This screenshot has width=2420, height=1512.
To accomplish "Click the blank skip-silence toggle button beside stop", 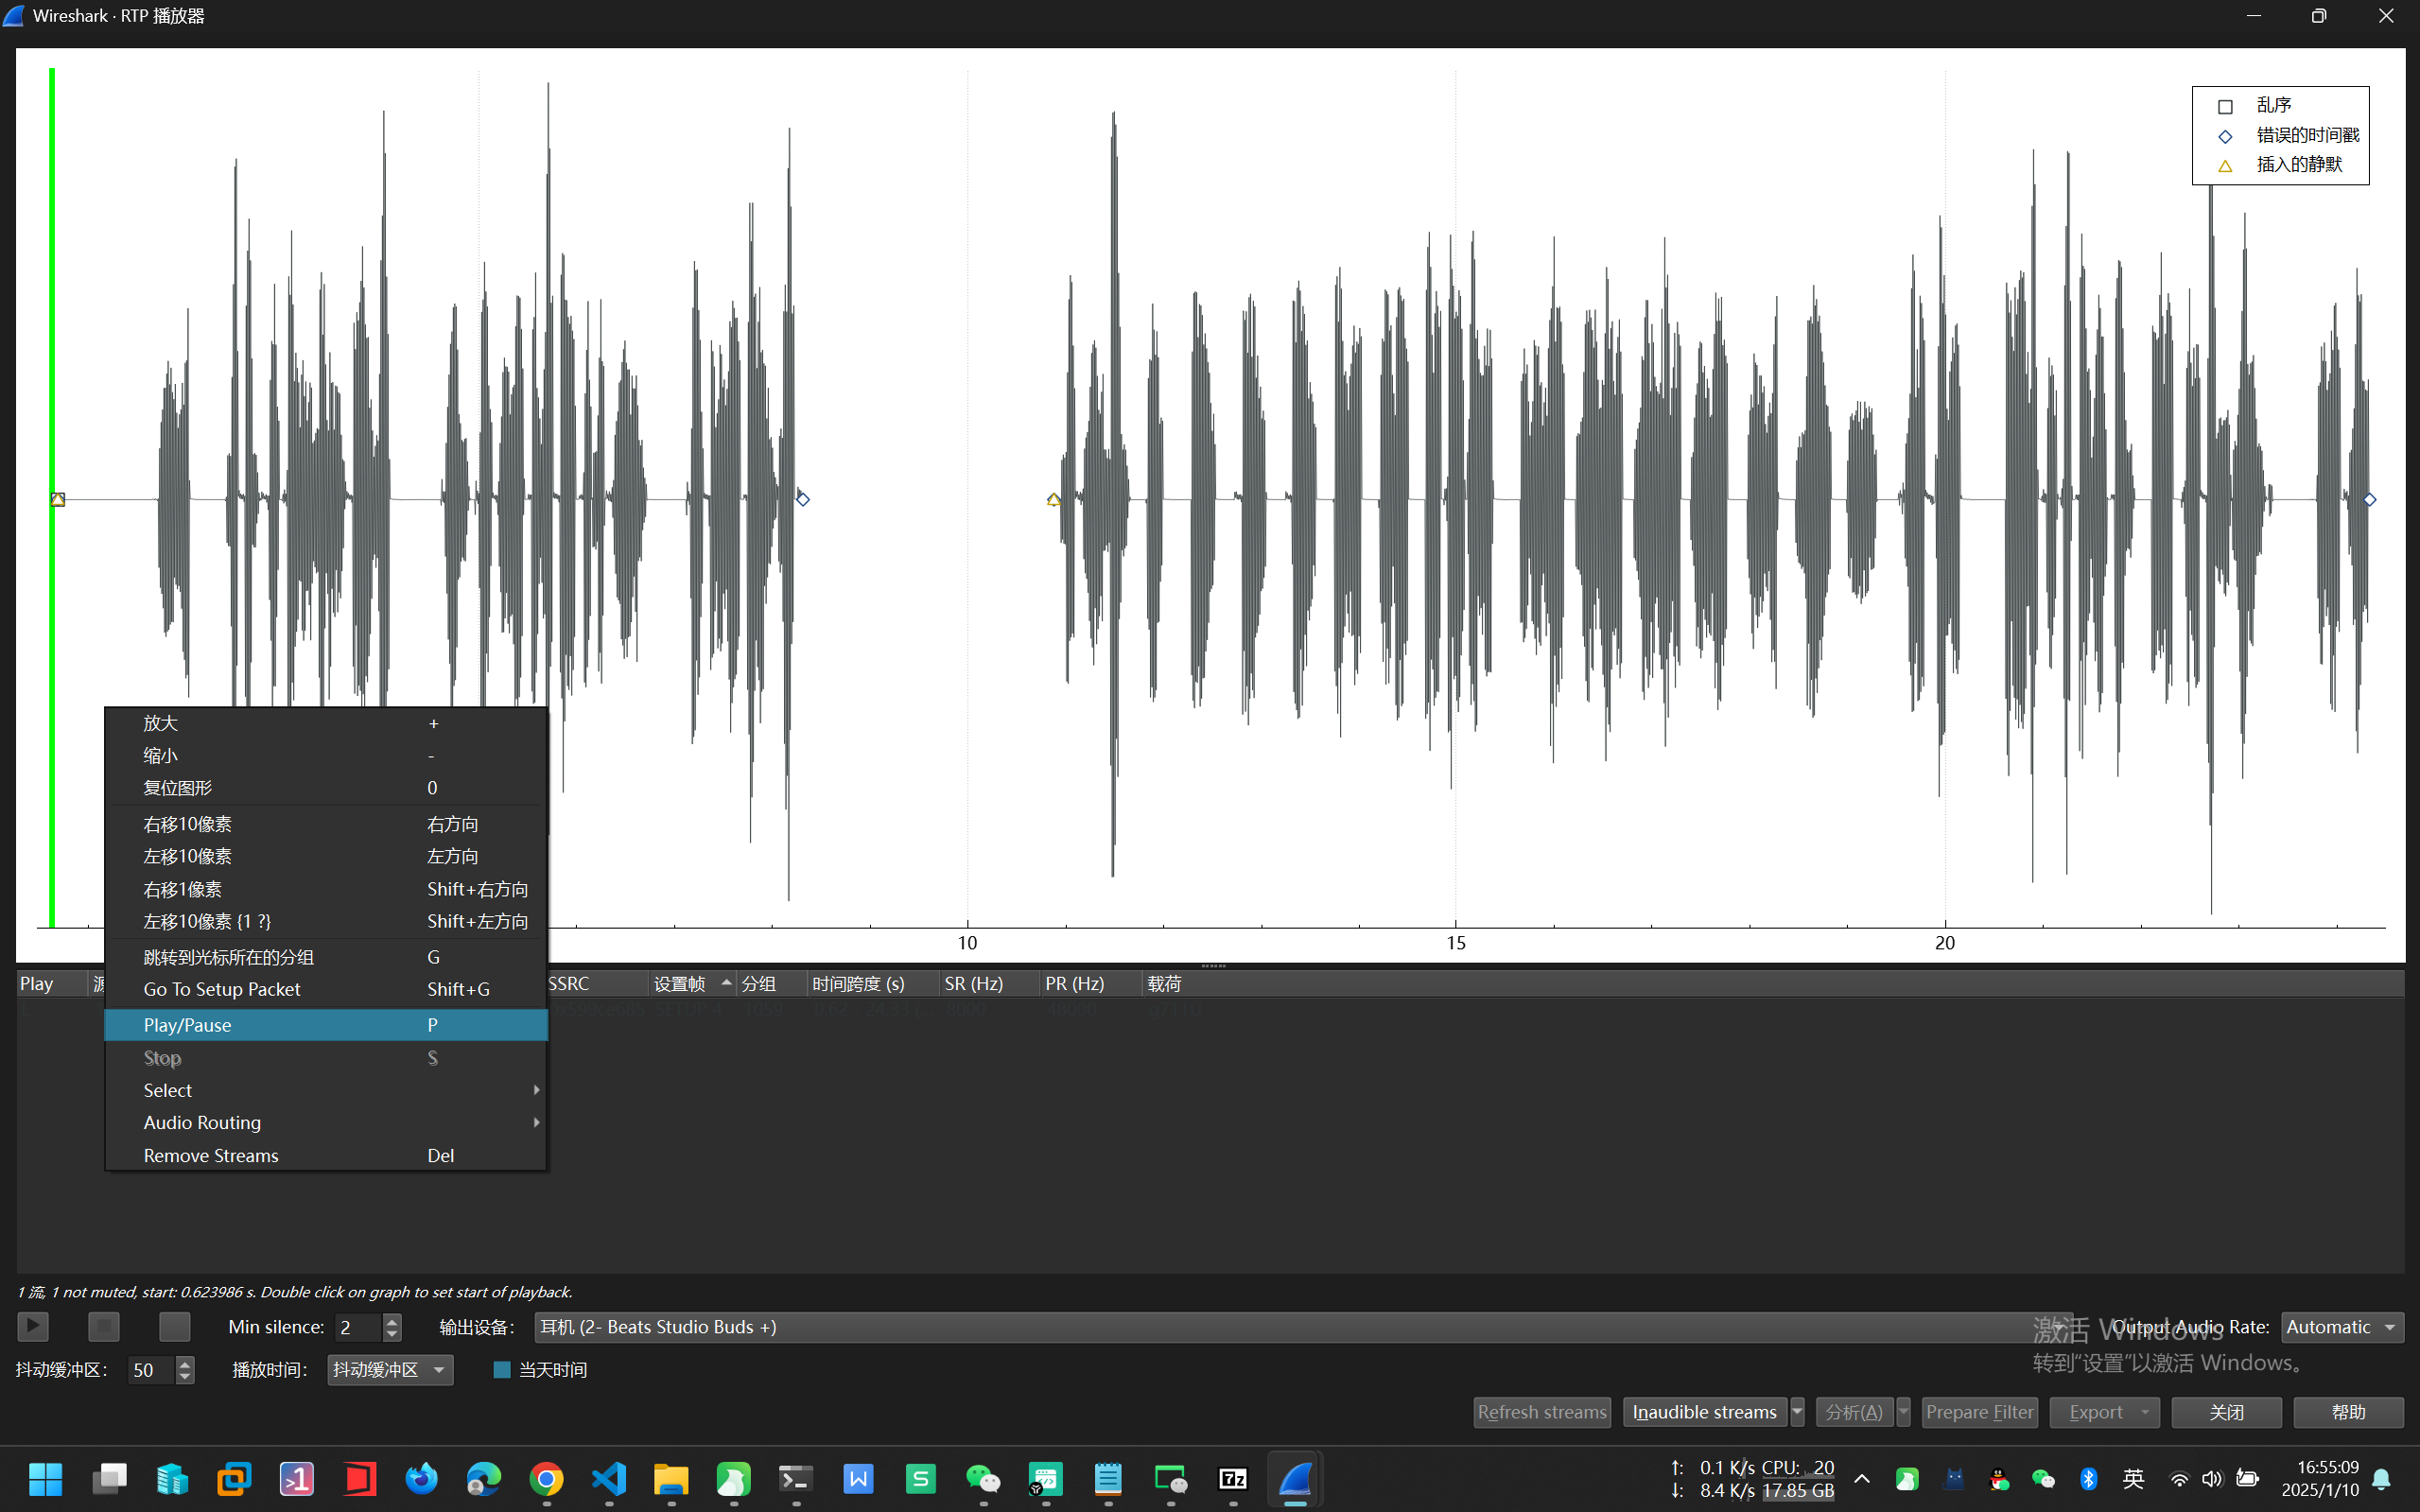I will (175, 1326).
